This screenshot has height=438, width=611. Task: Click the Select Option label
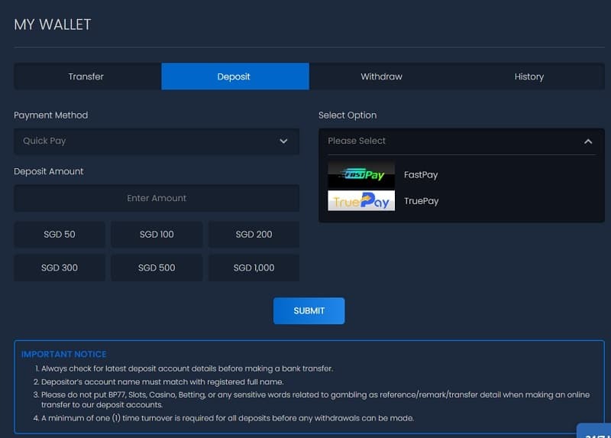tap(348, 115)
